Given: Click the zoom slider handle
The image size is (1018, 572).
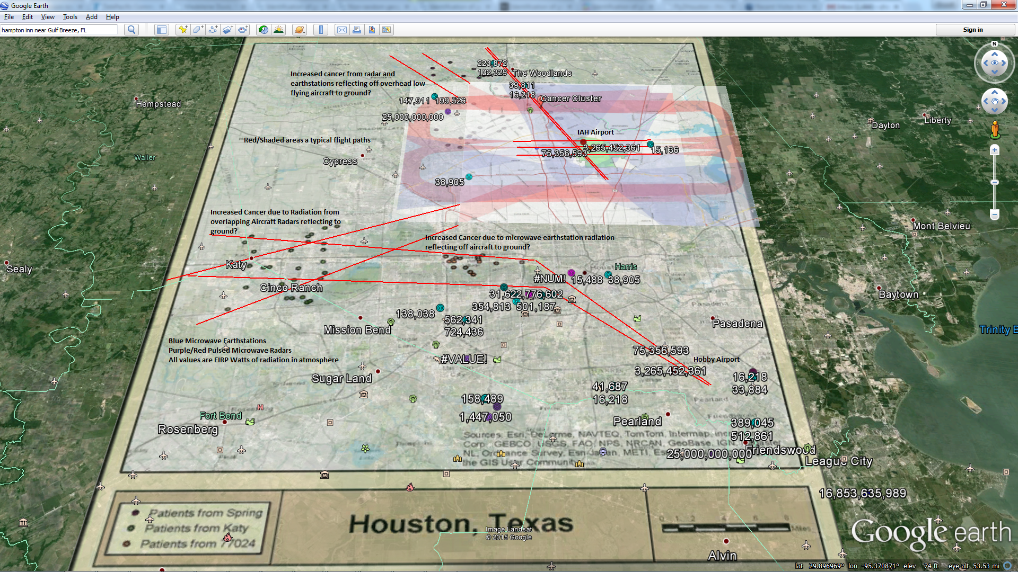Looking at the screenshot, I should 995,182.
